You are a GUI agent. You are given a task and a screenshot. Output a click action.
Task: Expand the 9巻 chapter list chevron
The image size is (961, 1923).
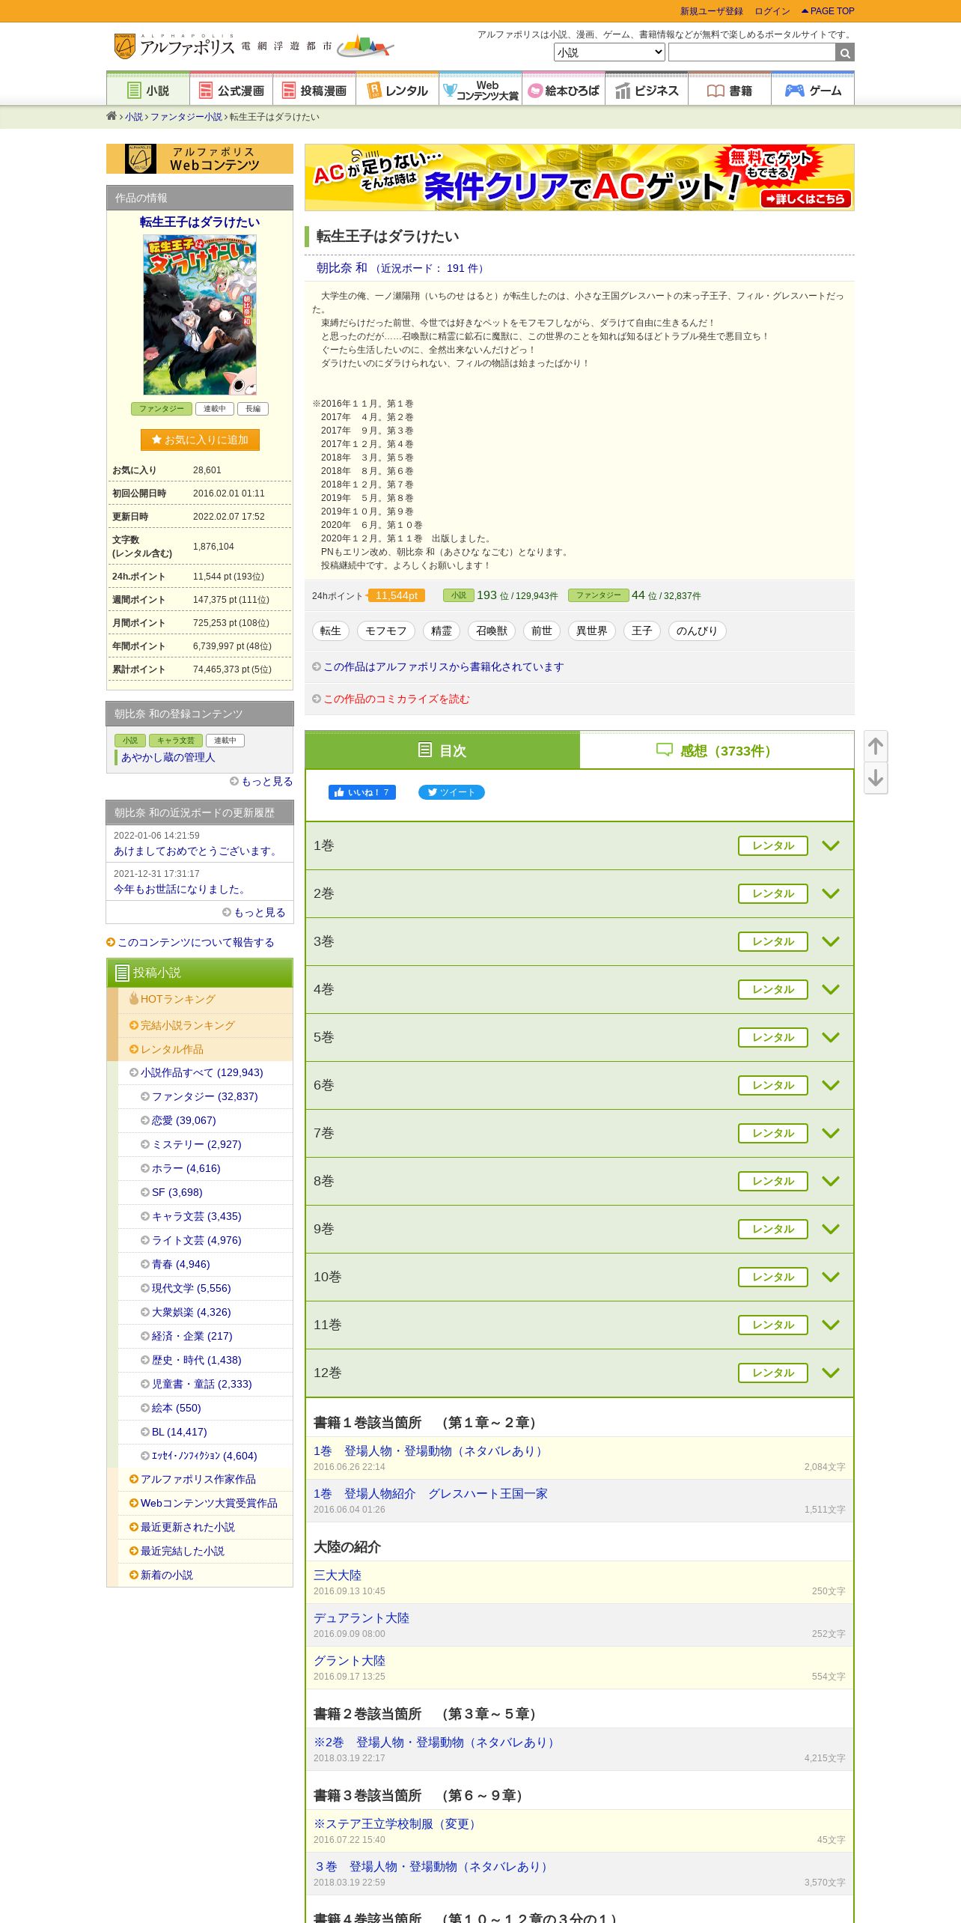[831, 1229]
